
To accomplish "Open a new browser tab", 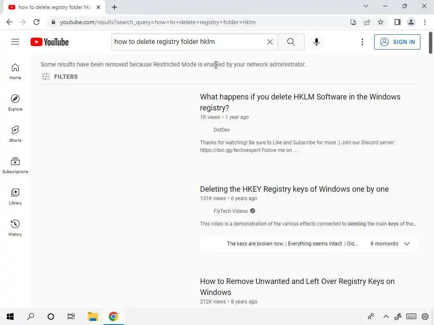I will [114, 7].
